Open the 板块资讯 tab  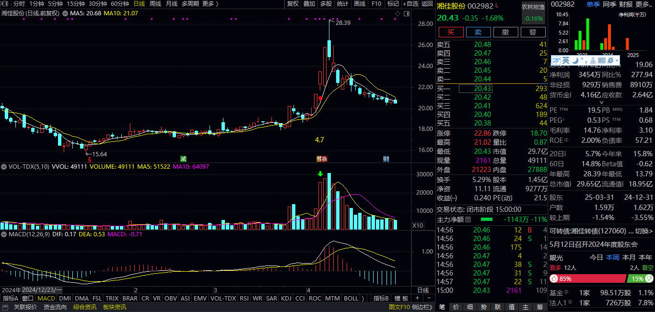[x=115, y=307]
